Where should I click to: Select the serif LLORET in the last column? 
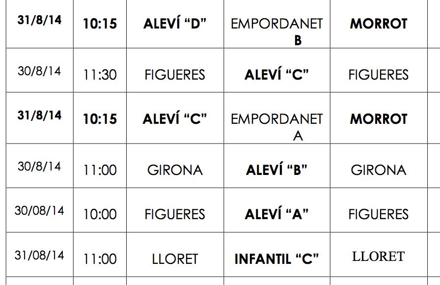(x=378, y=256)
